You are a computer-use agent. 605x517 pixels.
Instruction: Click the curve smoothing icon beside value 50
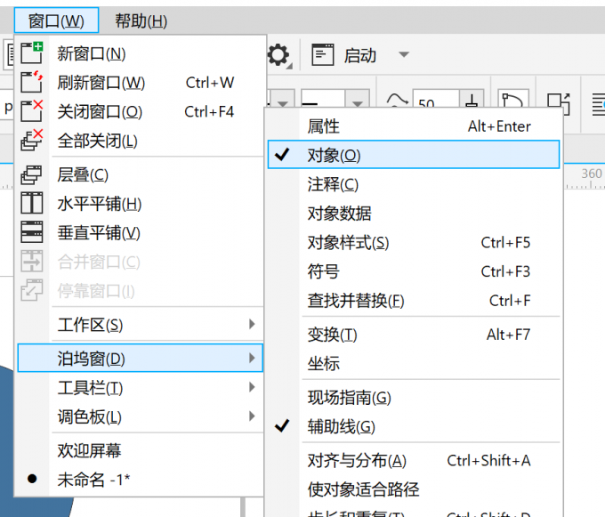pos(397,100)
